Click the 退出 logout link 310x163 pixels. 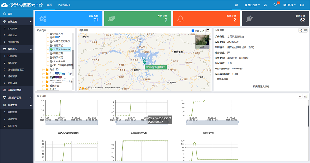pyautogui.click(x=302, y=5)
